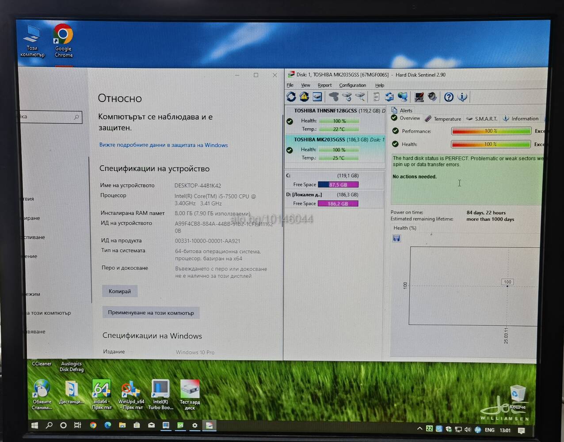Open Settings gear in the taskbar

[194, 425]
